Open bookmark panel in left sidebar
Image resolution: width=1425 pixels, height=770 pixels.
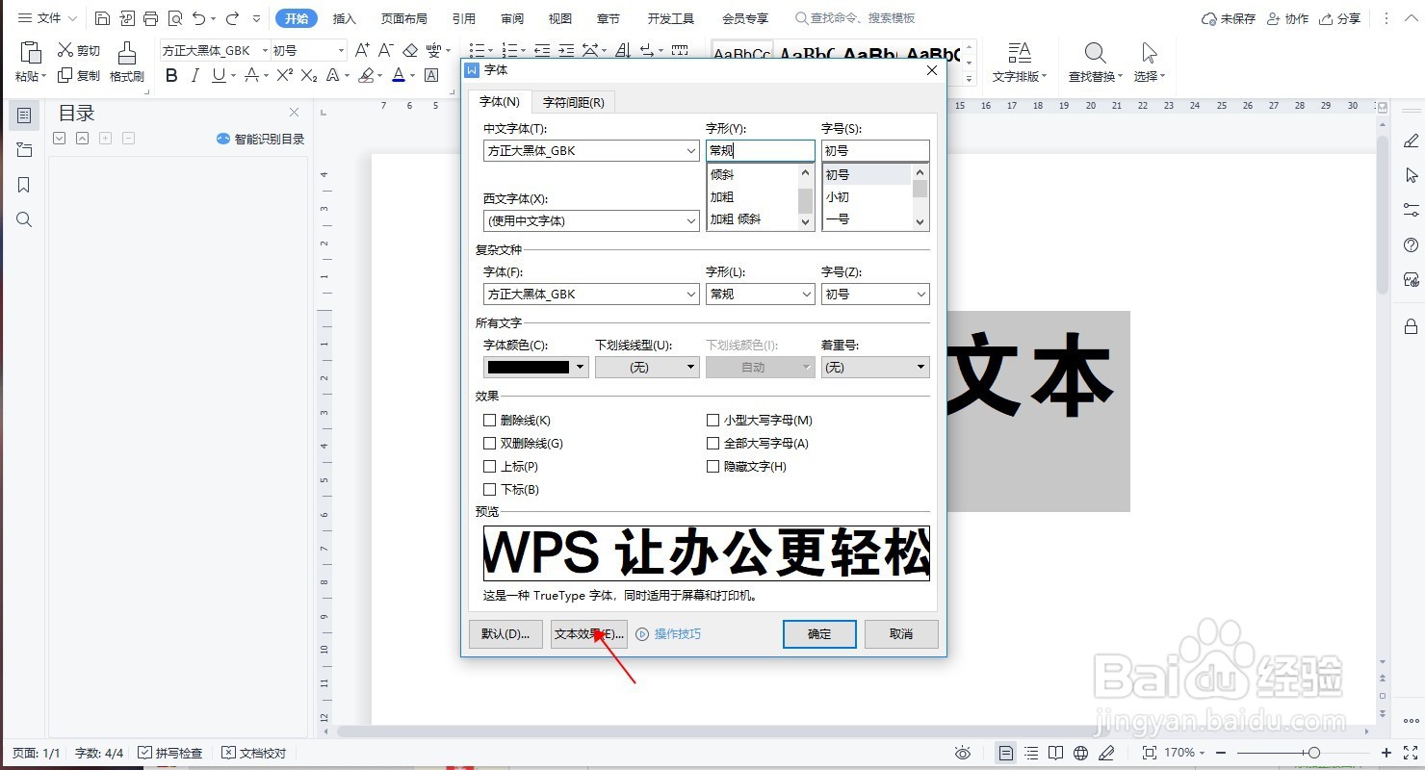tap(24, 185)
